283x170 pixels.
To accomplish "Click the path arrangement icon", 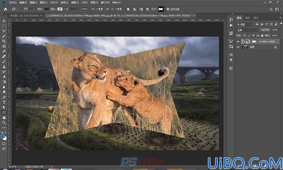I will [x=141, y=9].
